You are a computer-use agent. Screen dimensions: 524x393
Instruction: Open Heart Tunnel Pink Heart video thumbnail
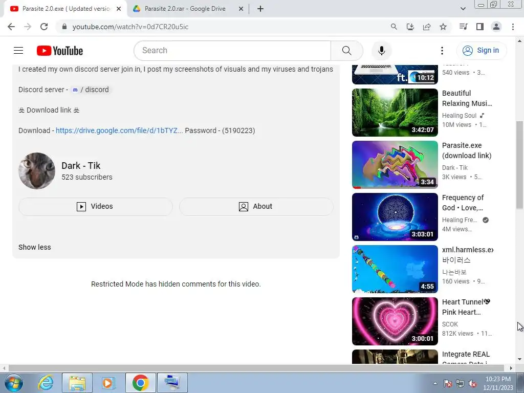coord(395,321)
